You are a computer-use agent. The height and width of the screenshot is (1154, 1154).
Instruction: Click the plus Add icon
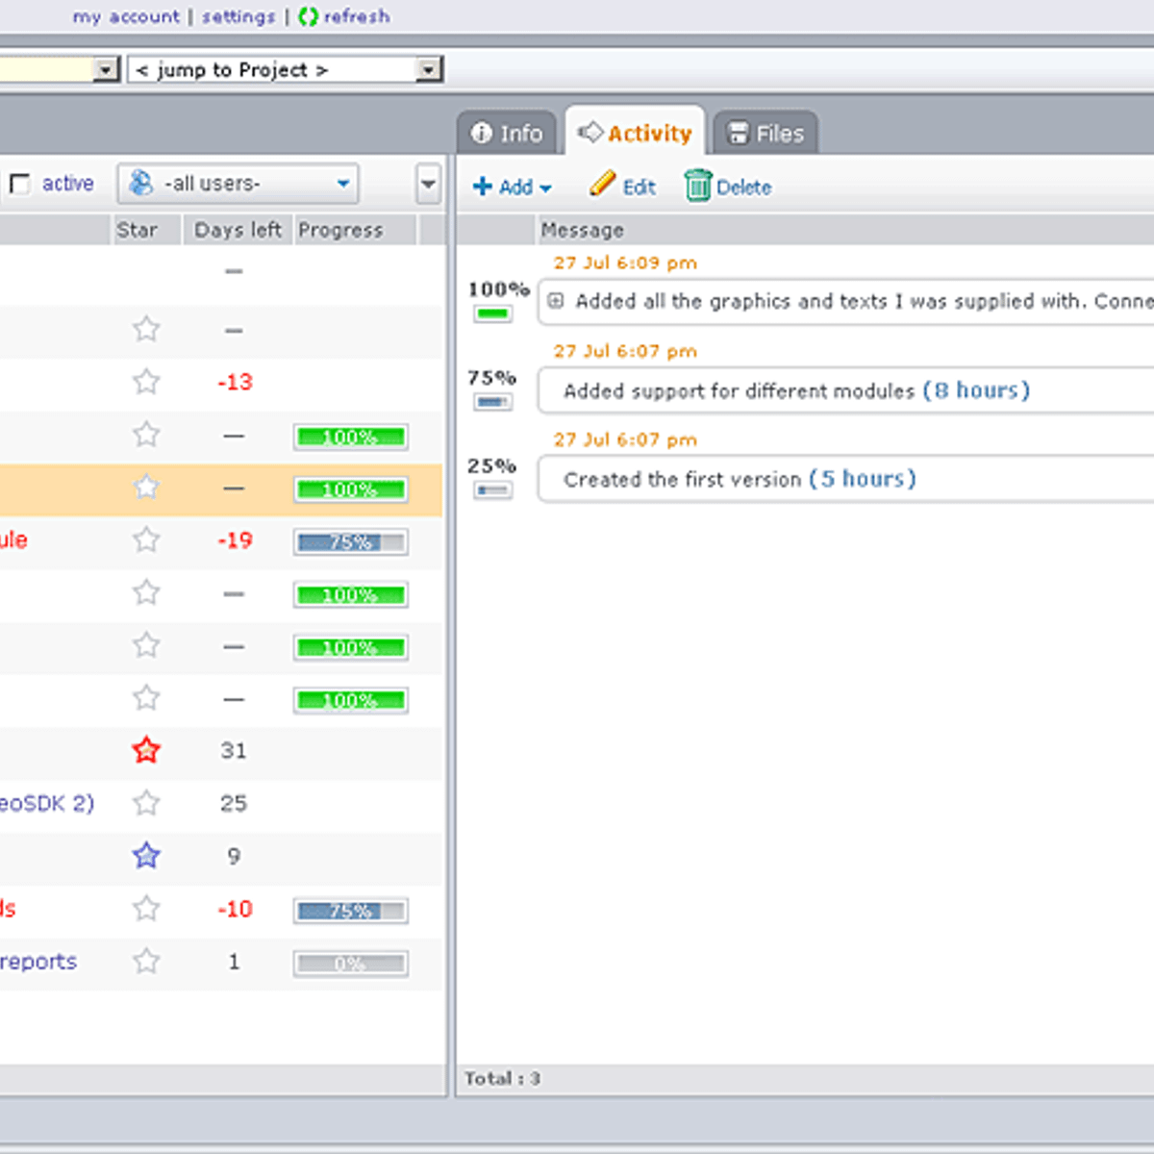[483, 187]
